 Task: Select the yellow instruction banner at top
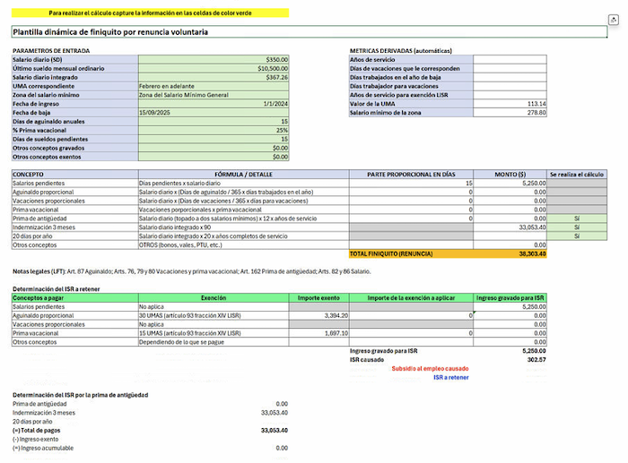pyautogui.click(x=150, y=14)
